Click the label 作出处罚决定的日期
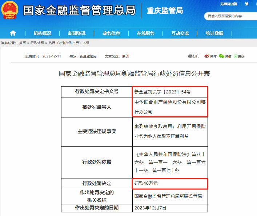Image resolution: width=257 pixels, height=216 pixels. pos(97,208)
